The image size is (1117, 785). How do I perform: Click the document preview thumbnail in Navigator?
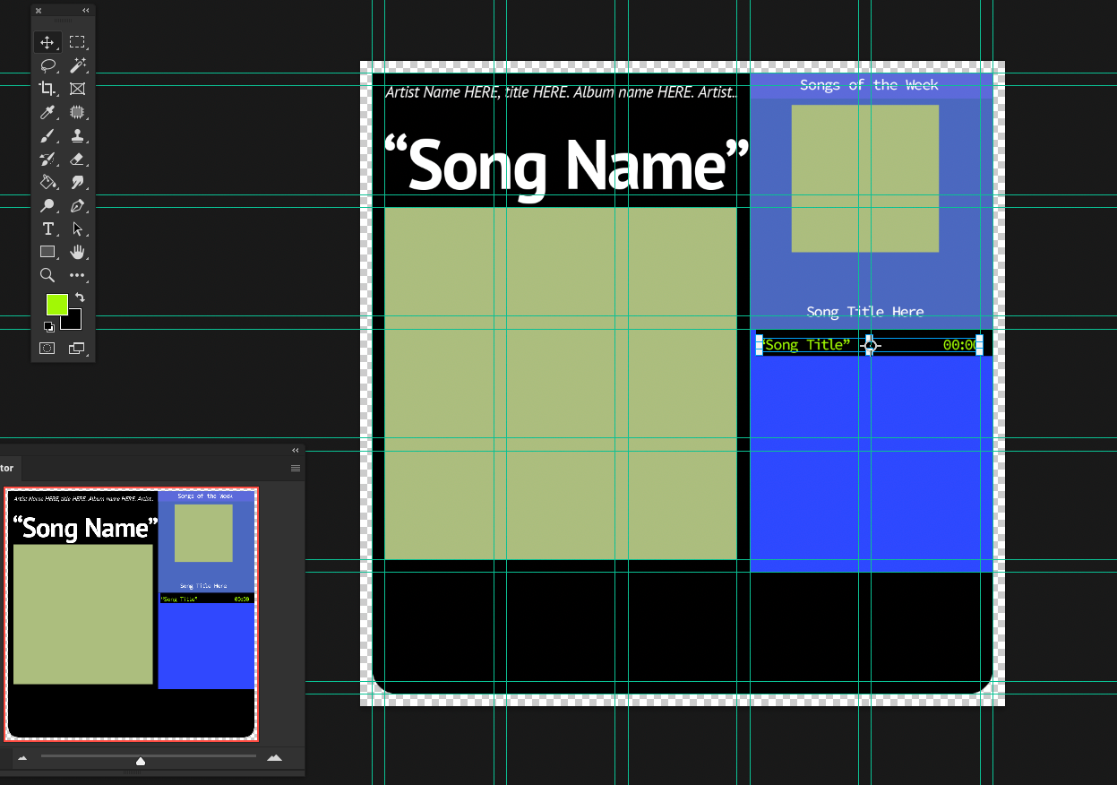click(131, 613)
